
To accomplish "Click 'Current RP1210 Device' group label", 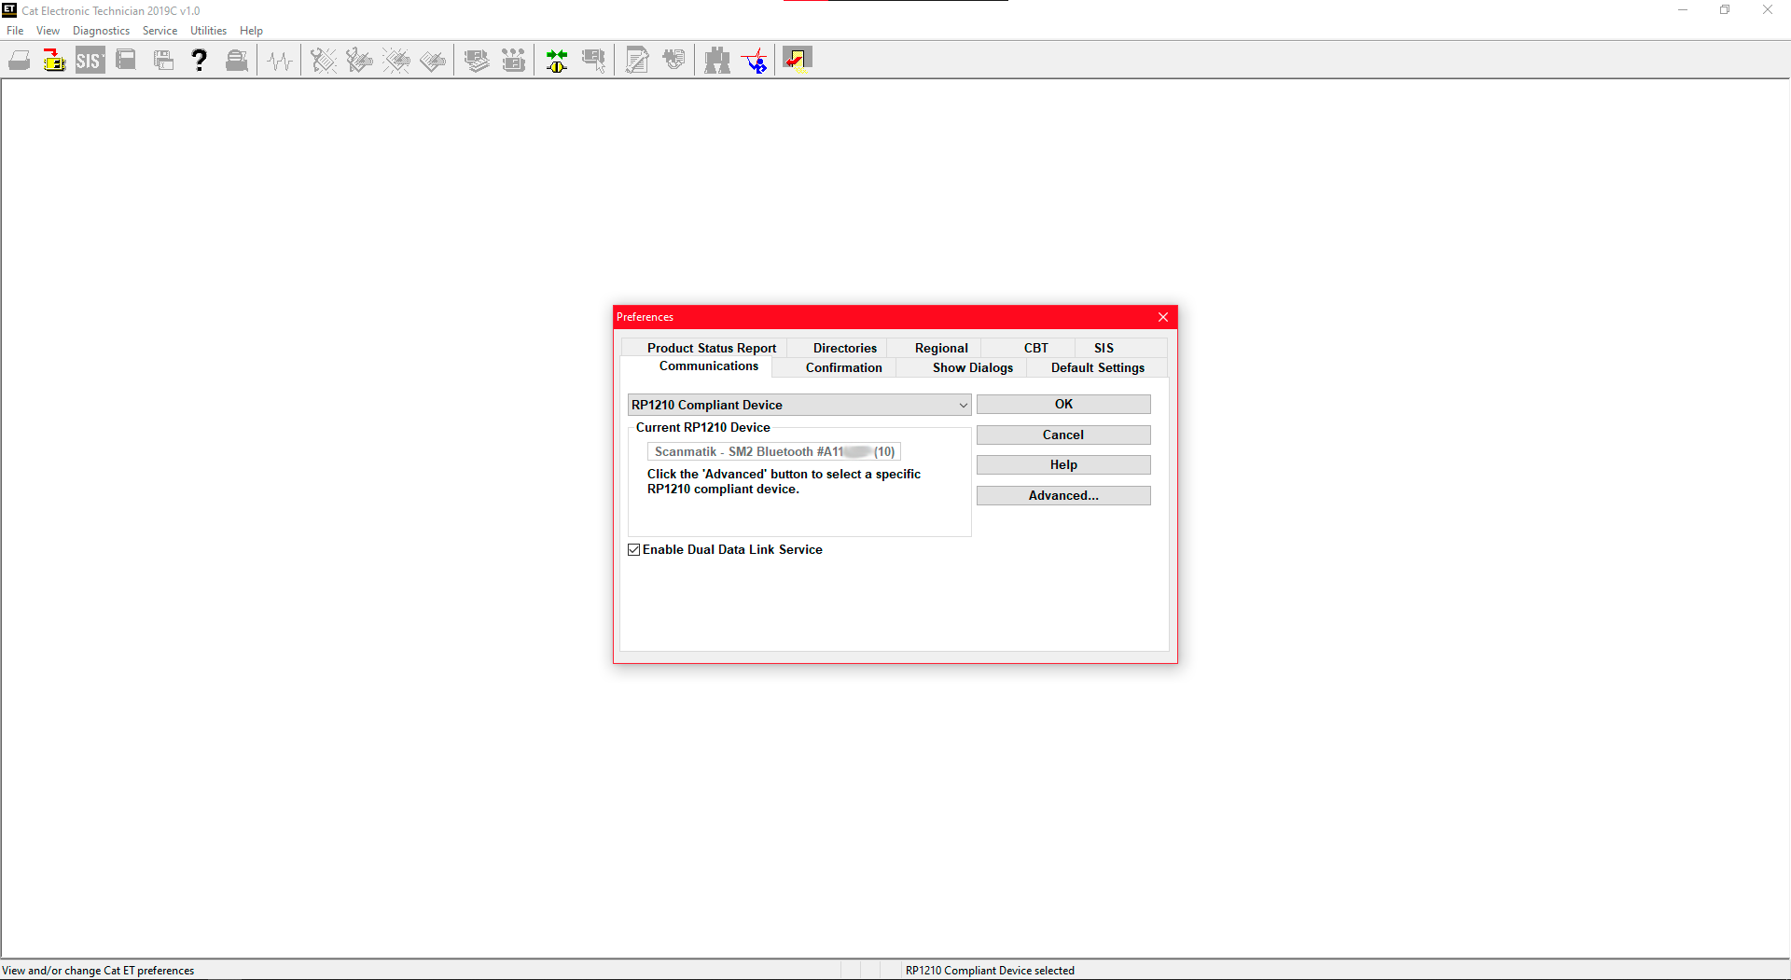I will click(x=703, y=427).
